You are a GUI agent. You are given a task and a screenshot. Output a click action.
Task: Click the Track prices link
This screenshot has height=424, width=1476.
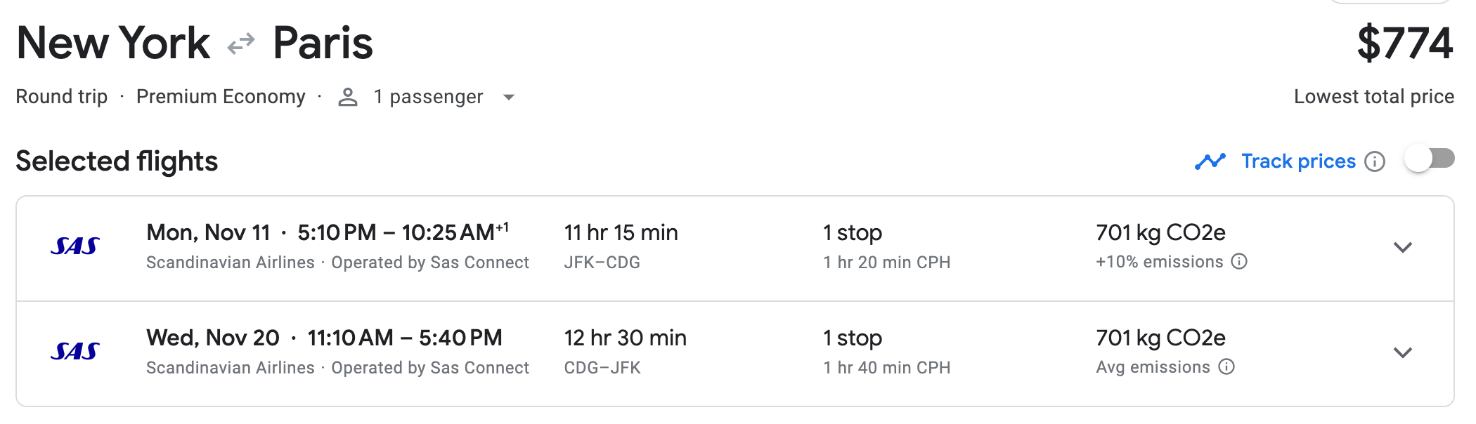[x=1297, y=161]
